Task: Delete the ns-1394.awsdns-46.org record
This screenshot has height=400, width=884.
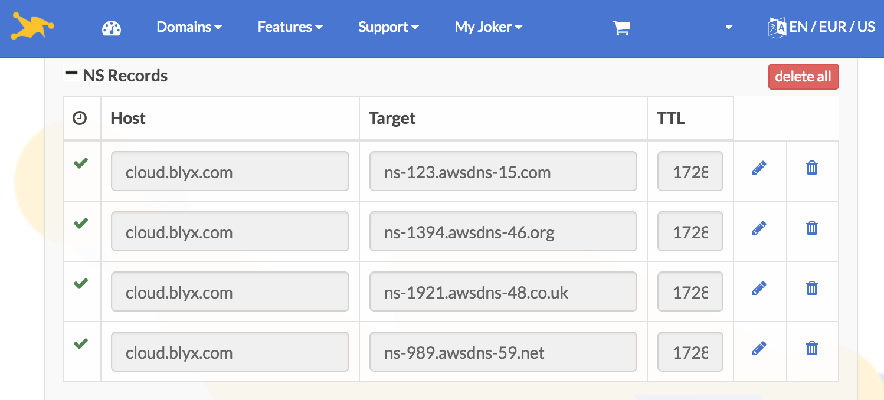Action: (812, 228)
